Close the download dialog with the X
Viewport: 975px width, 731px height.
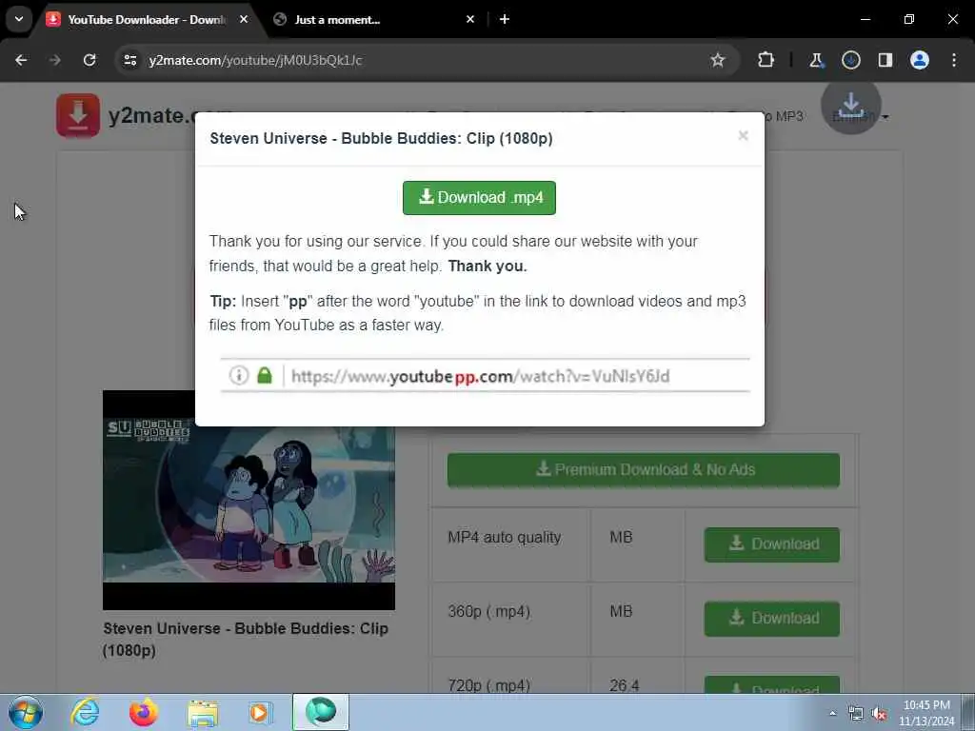pos(743,135)
